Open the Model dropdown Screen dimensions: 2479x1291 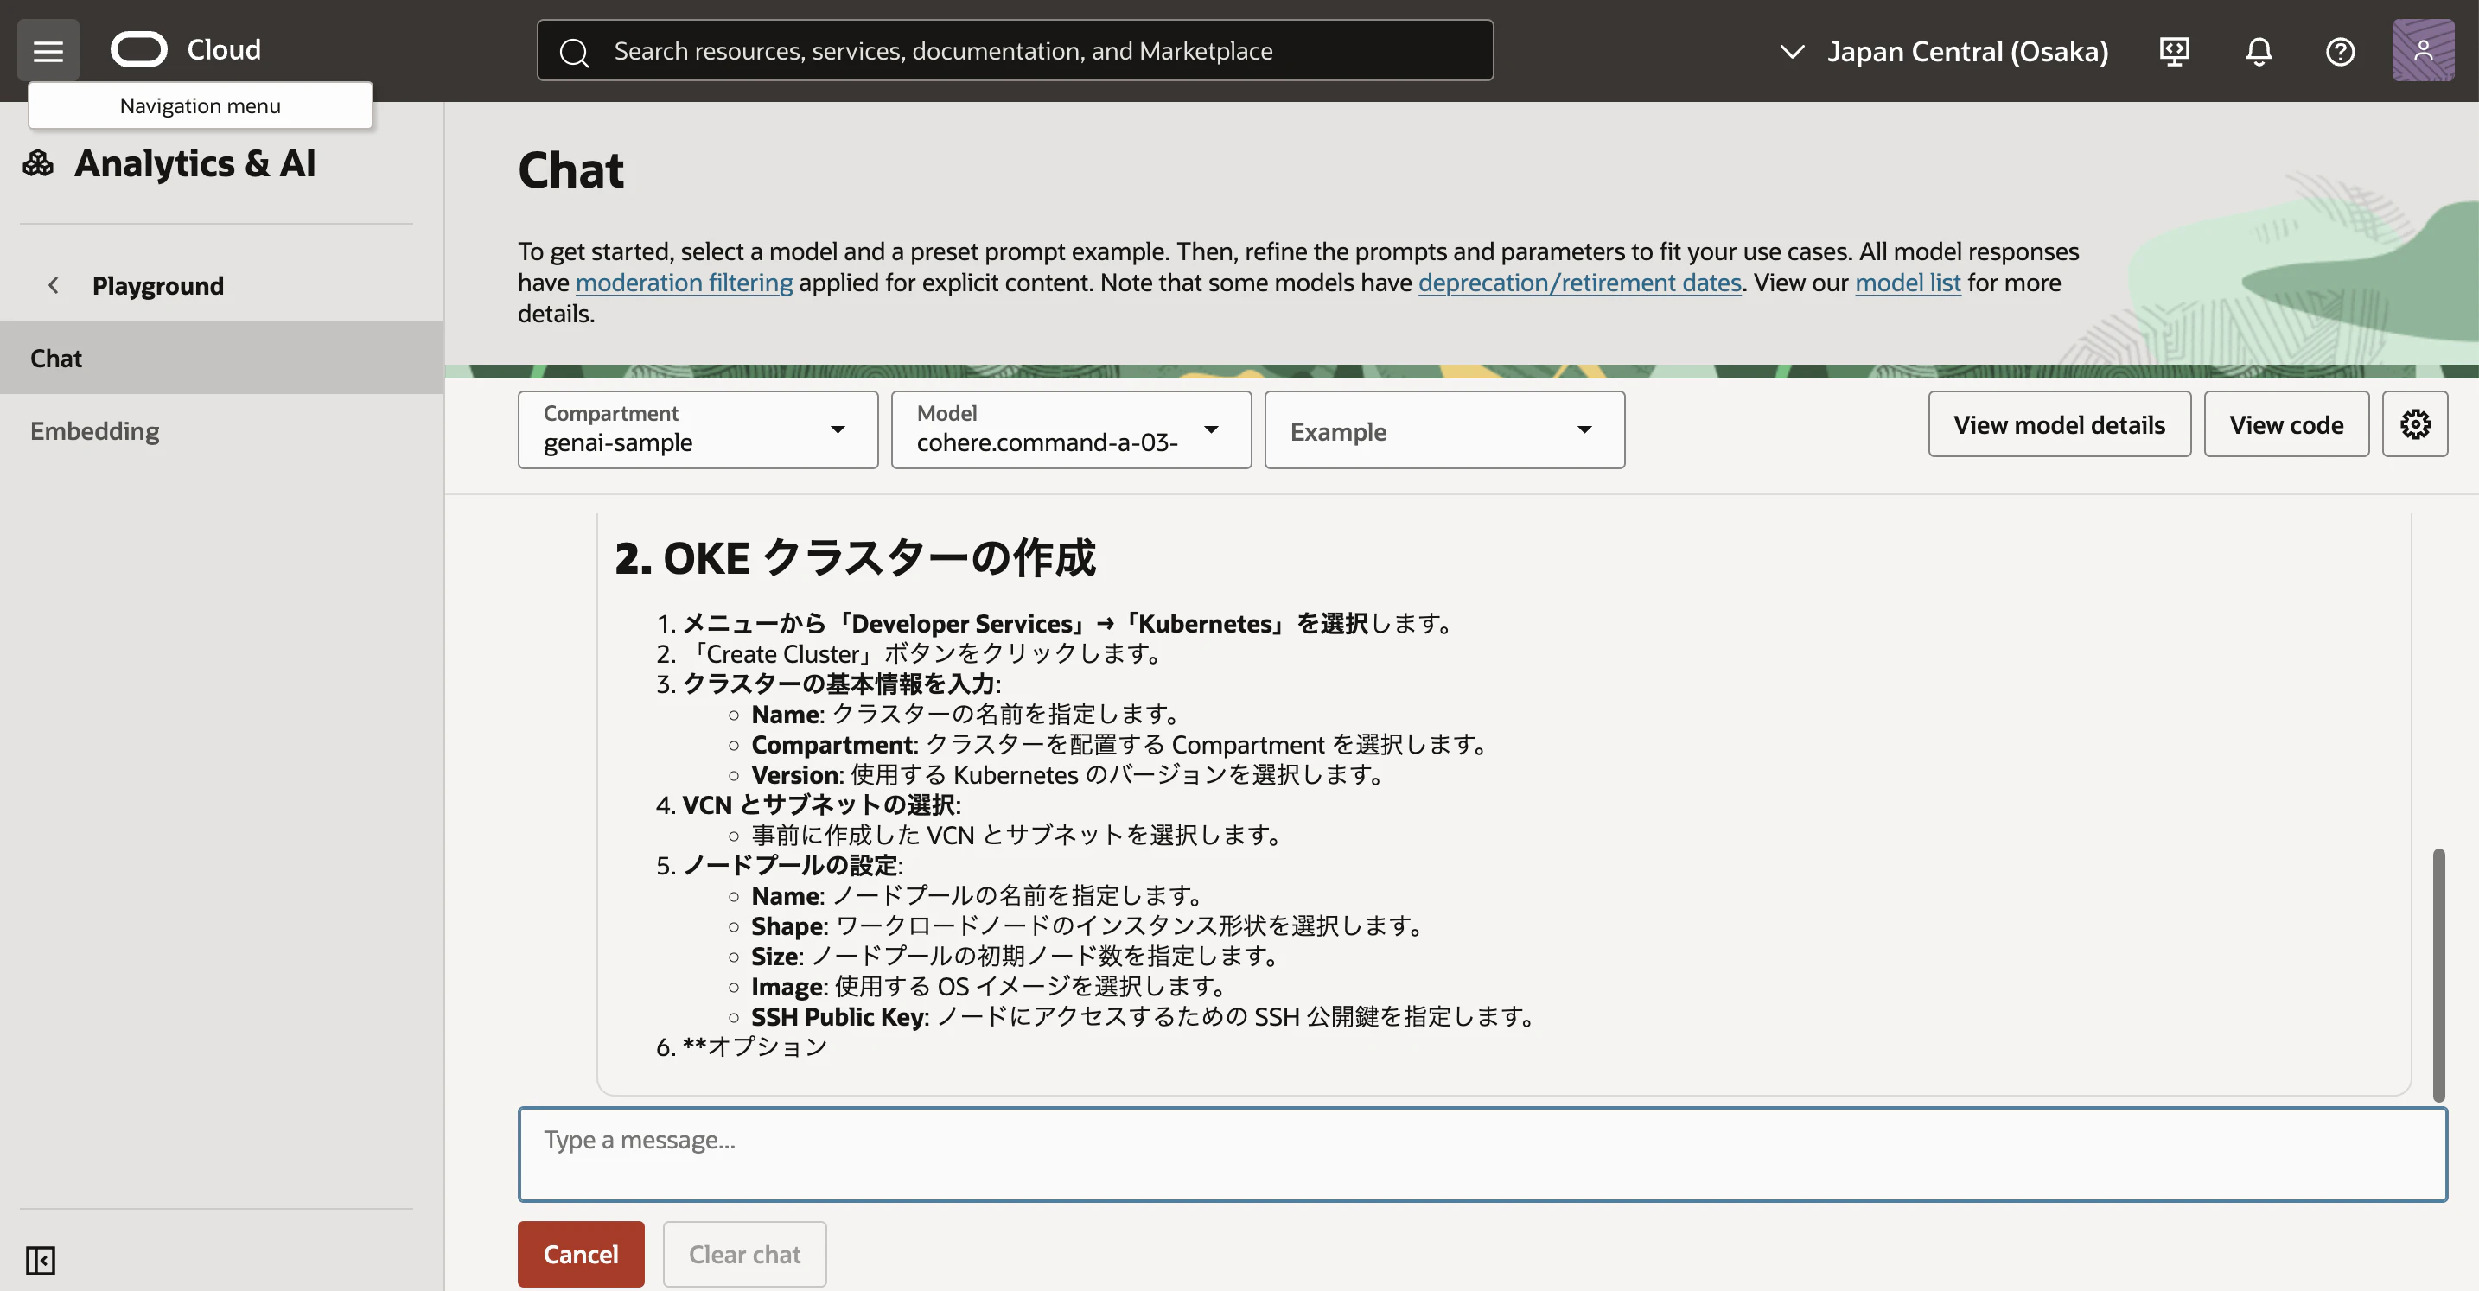click(1071, 429)
